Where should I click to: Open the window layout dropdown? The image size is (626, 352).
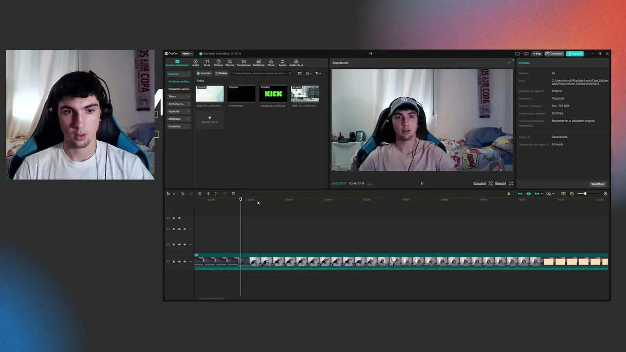tap(519, 54)
